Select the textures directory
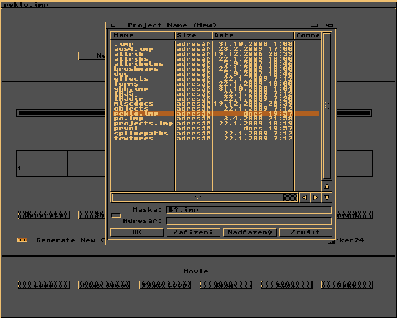The image size is (397, 318). click(x=216, y=139)
